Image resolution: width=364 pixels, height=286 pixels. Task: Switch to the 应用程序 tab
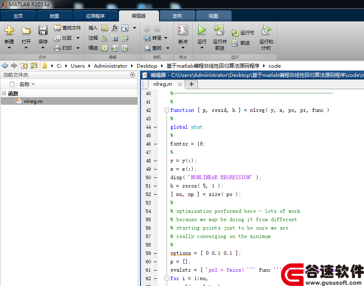point(95,16)
